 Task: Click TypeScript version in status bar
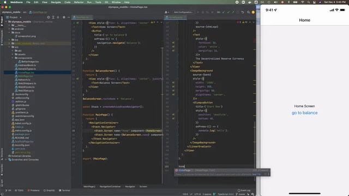point(225,194)
